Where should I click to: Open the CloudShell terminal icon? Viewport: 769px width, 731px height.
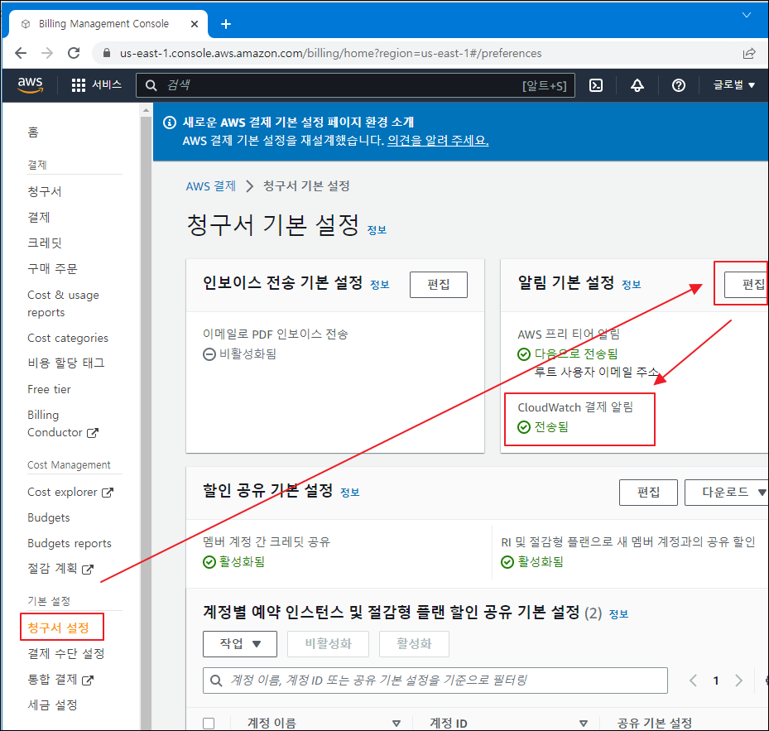[x=596, y=85]
